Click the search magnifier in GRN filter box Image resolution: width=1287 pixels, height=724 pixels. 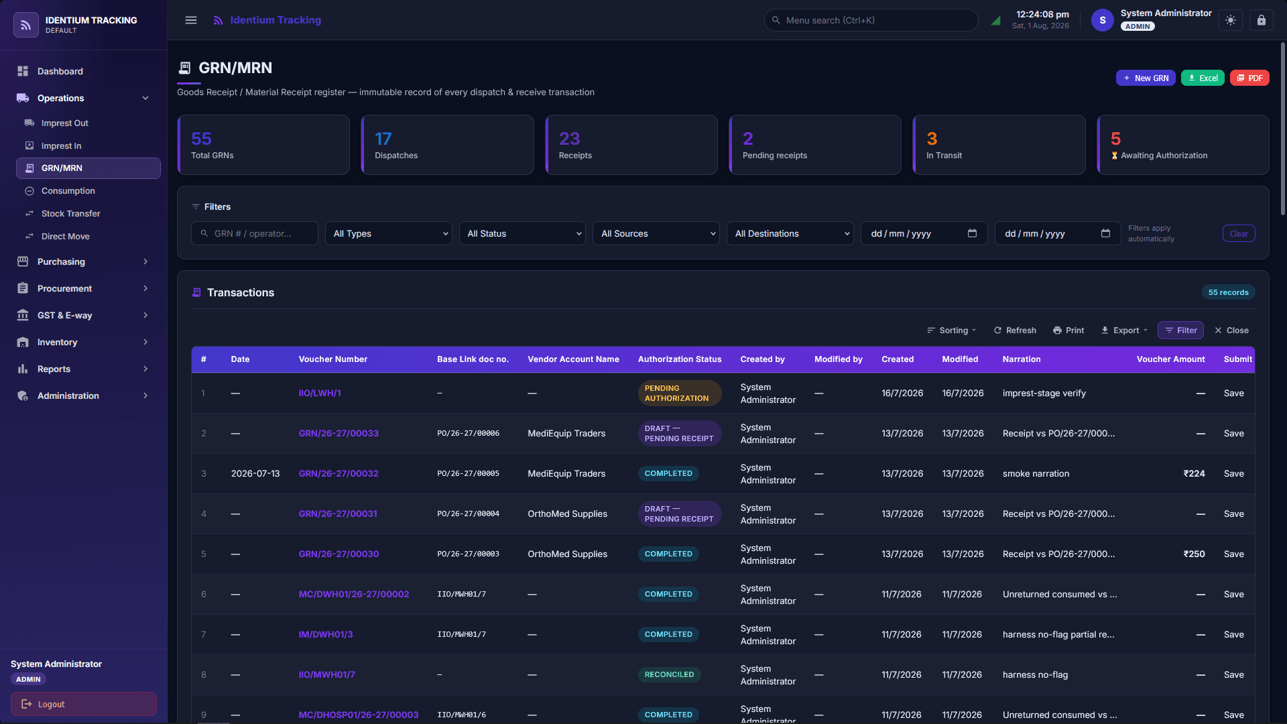(x=204, y=233)
